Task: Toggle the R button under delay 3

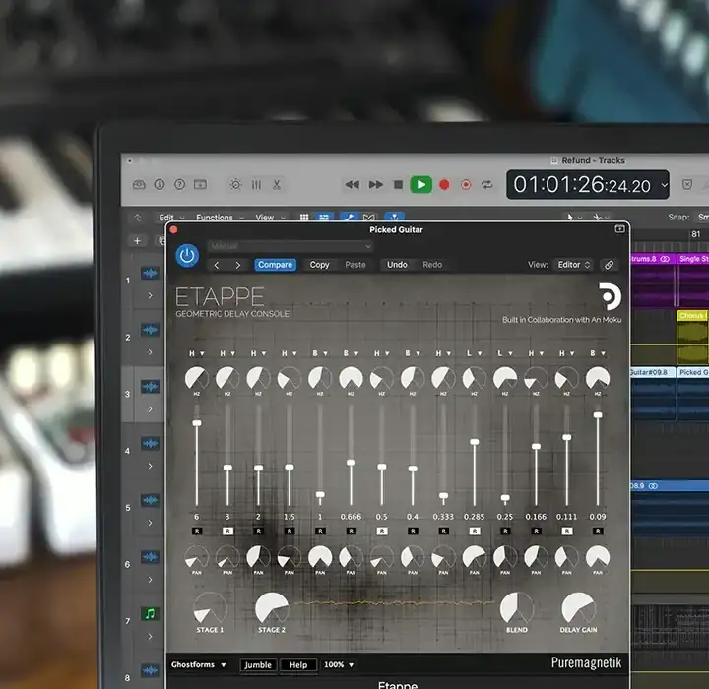Action: coord(227,532)
